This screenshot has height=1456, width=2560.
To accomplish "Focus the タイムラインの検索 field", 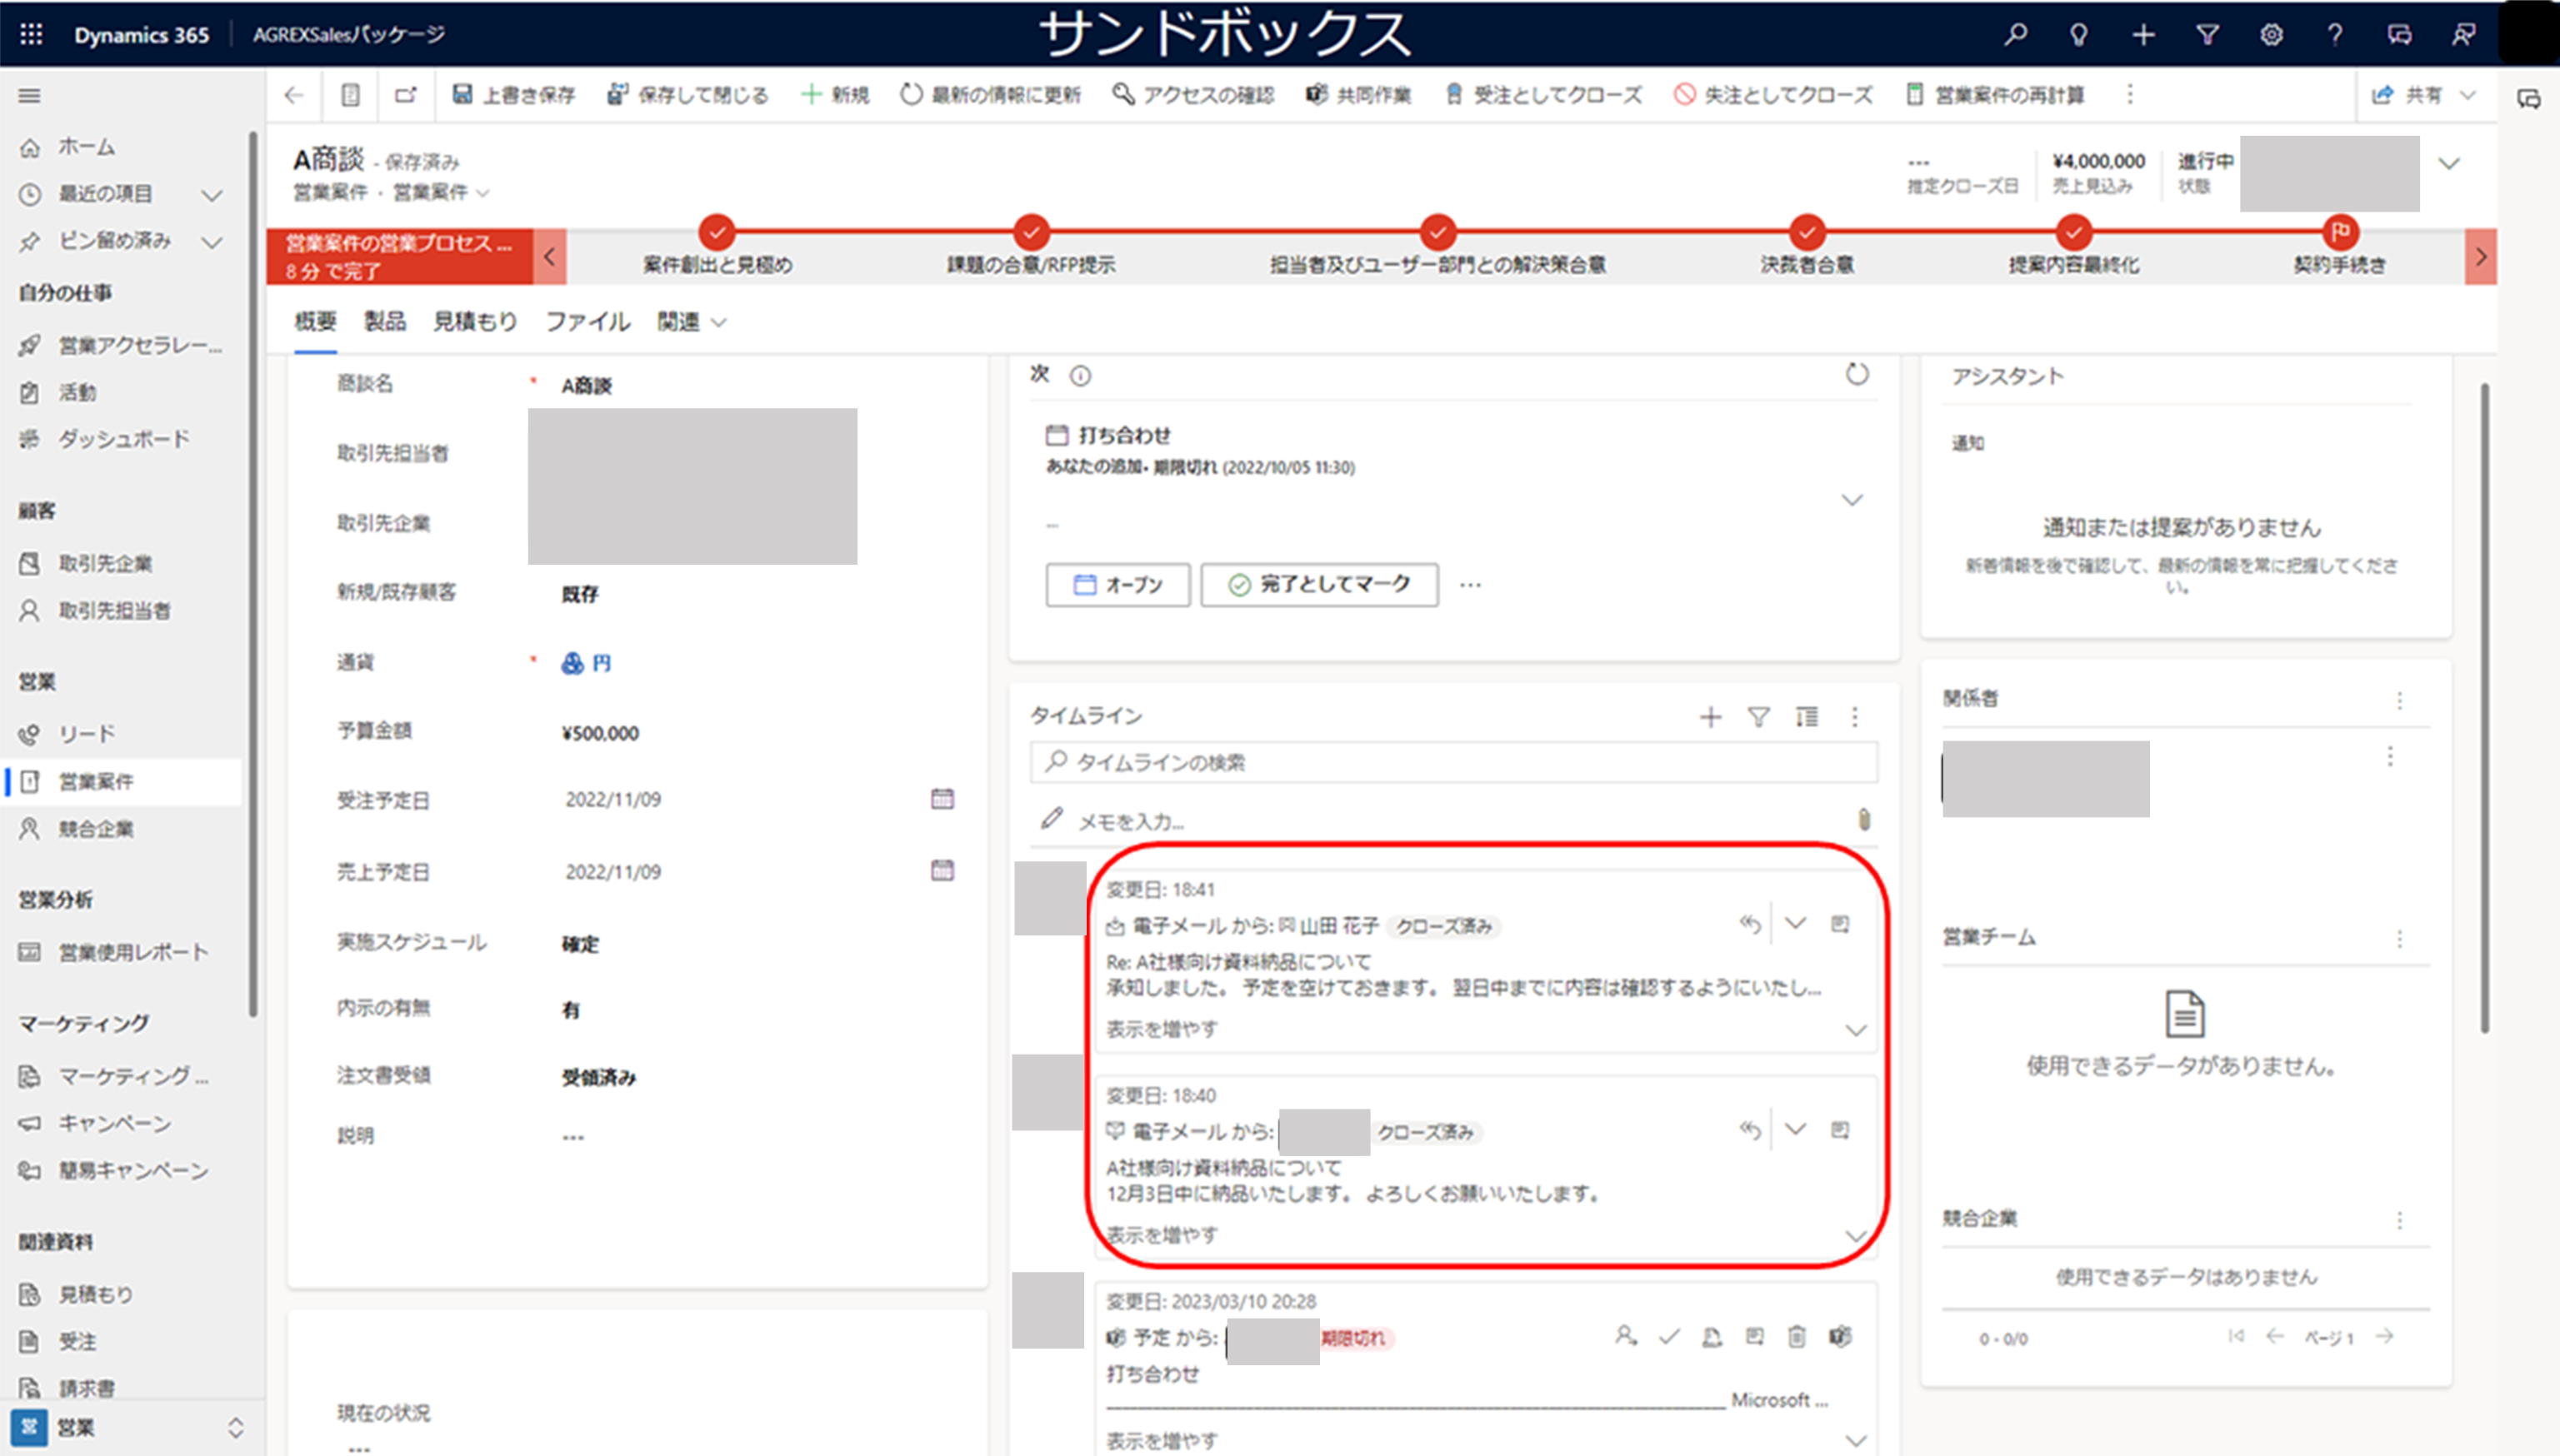I will pyautogui.click(x=1453, y=763).
